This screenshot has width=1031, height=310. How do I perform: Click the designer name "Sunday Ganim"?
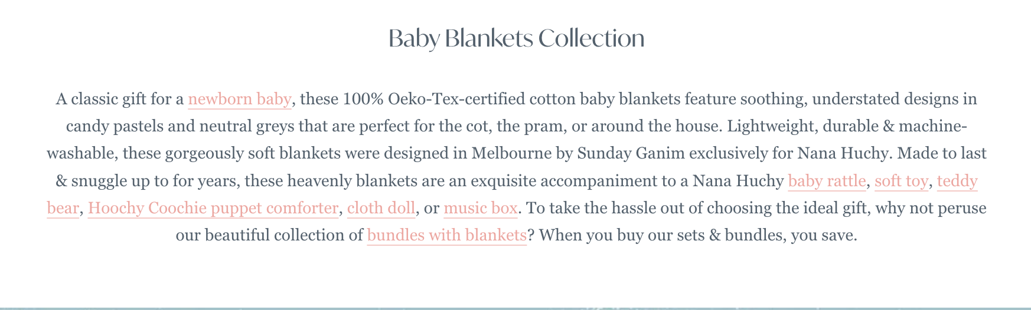631,154
